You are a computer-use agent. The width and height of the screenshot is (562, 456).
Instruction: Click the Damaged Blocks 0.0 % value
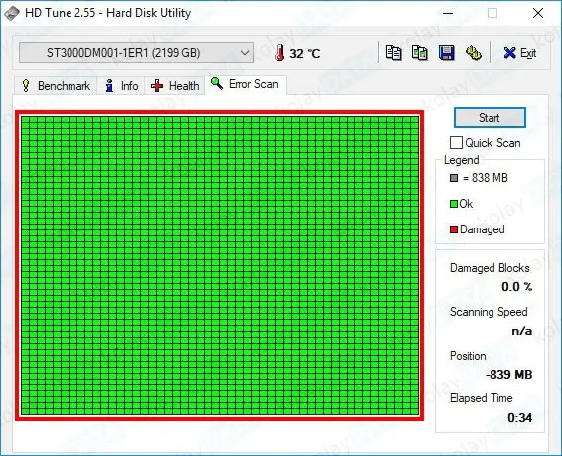517,287
